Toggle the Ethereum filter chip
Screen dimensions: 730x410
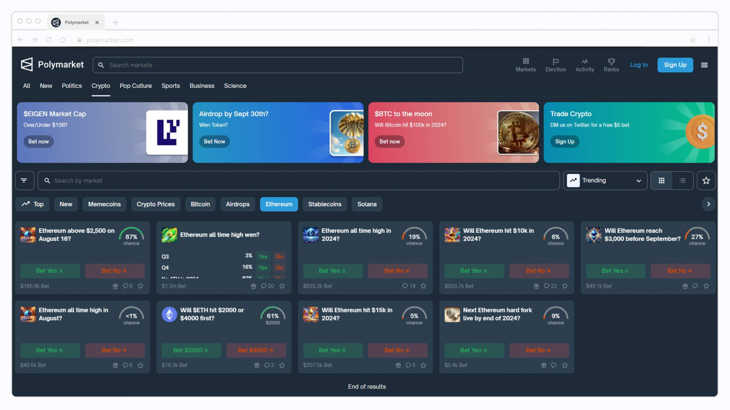(x=279, y=204)
